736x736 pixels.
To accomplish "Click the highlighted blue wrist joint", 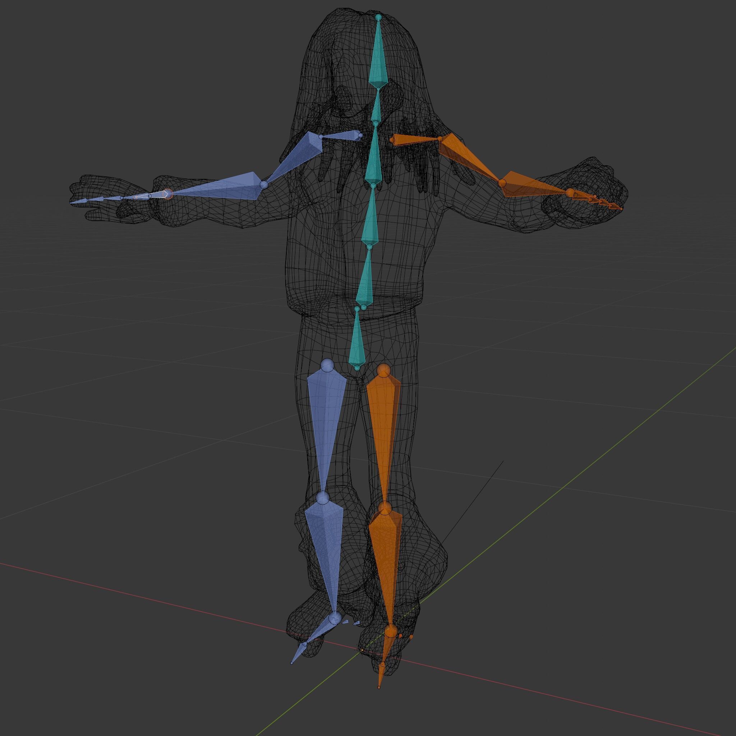I will (x=168, y=194).
